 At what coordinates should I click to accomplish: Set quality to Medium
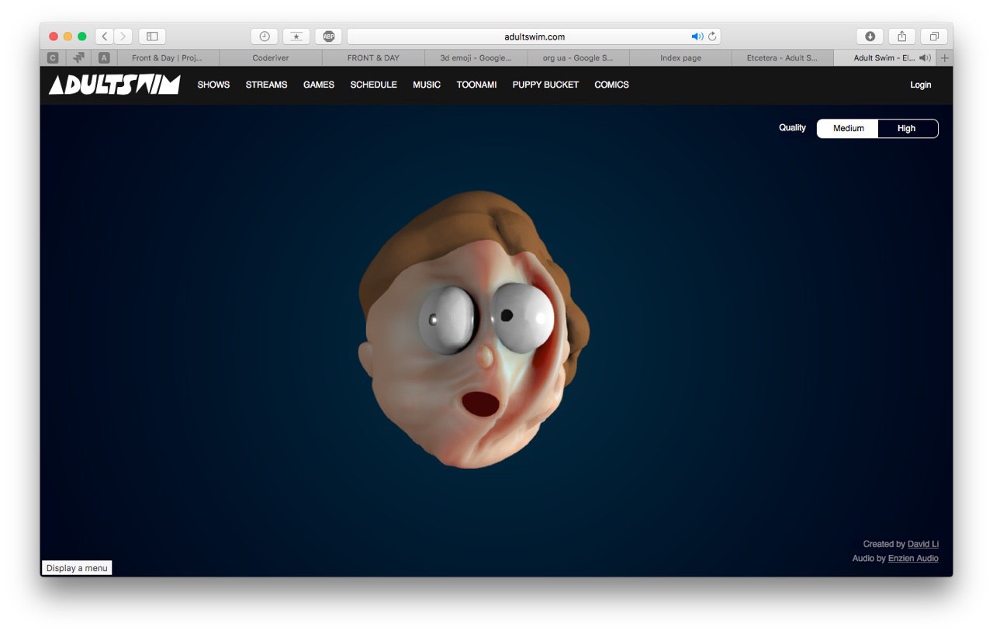pyautogui.click(x=848, y=128)
